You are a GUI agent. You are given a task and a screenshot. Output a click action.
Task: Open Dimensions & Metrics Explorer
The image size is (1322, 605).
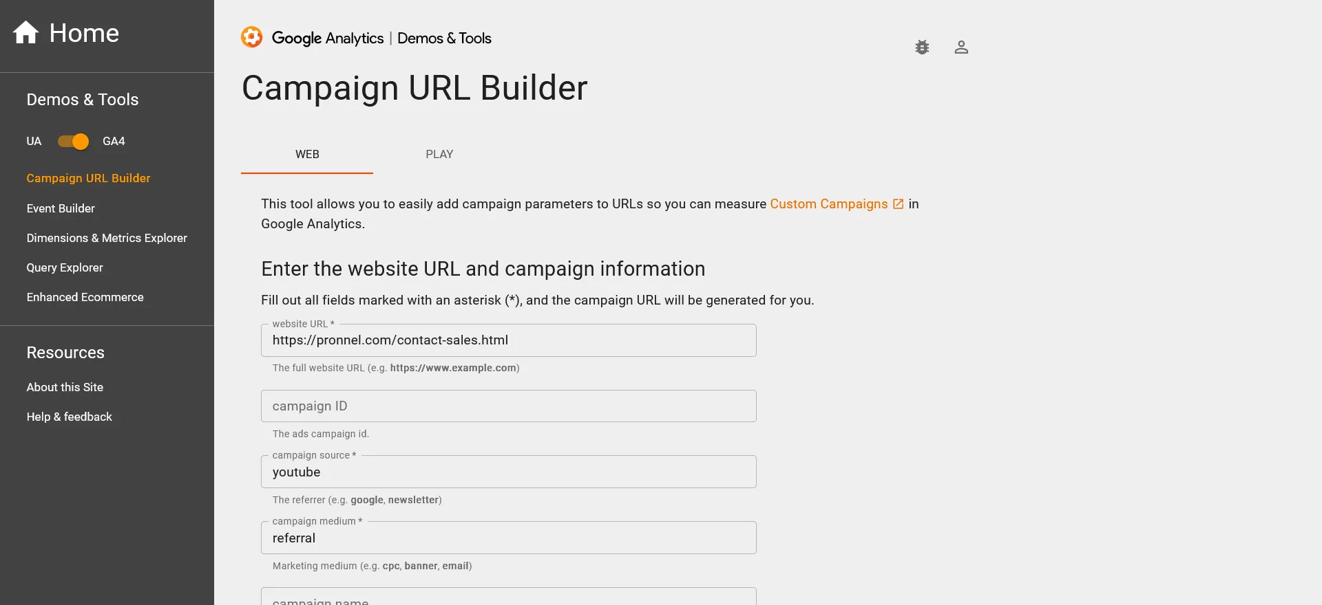[x=107, y=238]
